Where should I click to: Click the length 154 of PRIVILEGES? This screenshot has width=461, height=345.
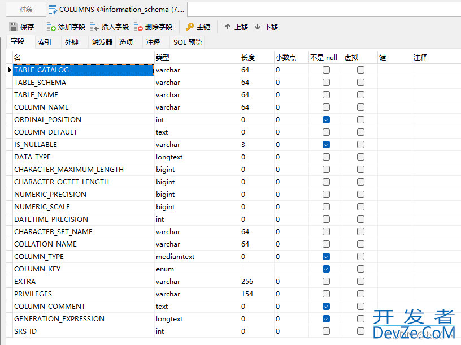247,294
